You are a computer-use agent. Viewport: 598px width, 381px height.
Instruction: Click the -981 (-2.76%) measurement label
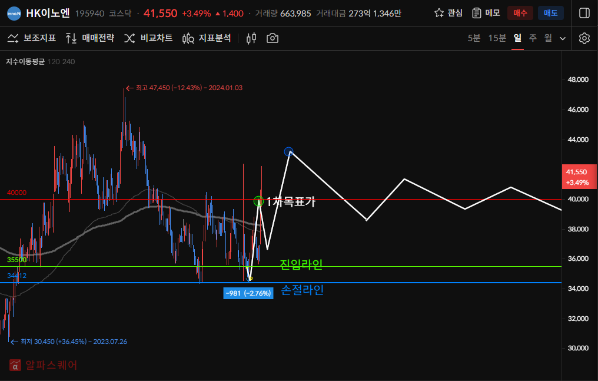click(x=248, y=293)
